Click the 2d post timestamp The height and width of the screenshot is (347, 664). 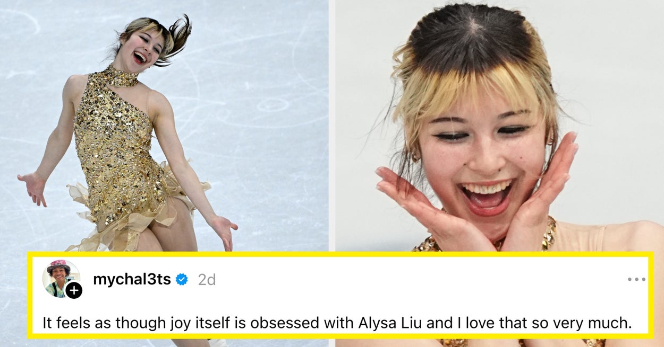point(207,280)
